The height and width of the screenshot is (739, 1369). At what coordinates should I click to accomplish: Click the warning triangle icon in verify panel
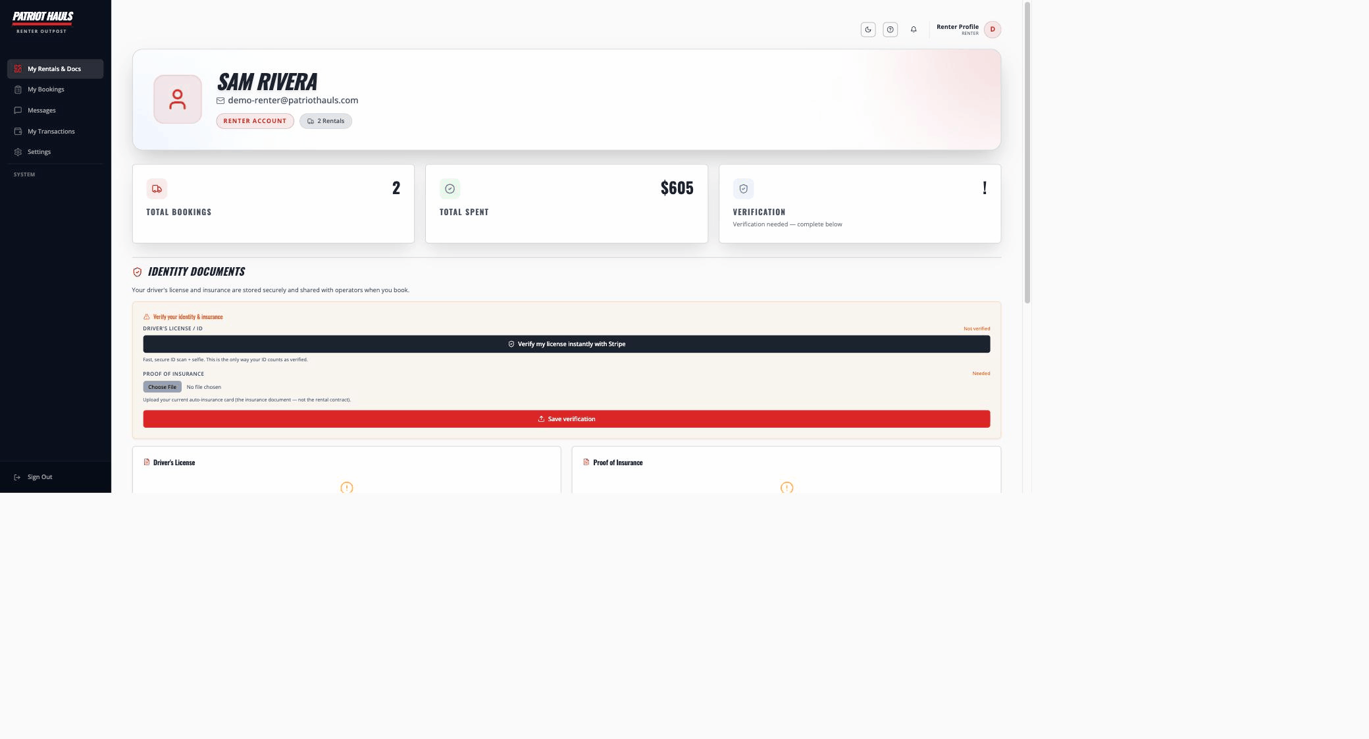coord(146,317)
